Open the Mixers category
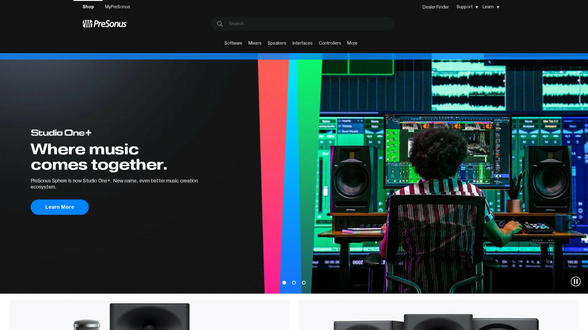588x330 pixels. pyautogui.click(x=254, y=43)
